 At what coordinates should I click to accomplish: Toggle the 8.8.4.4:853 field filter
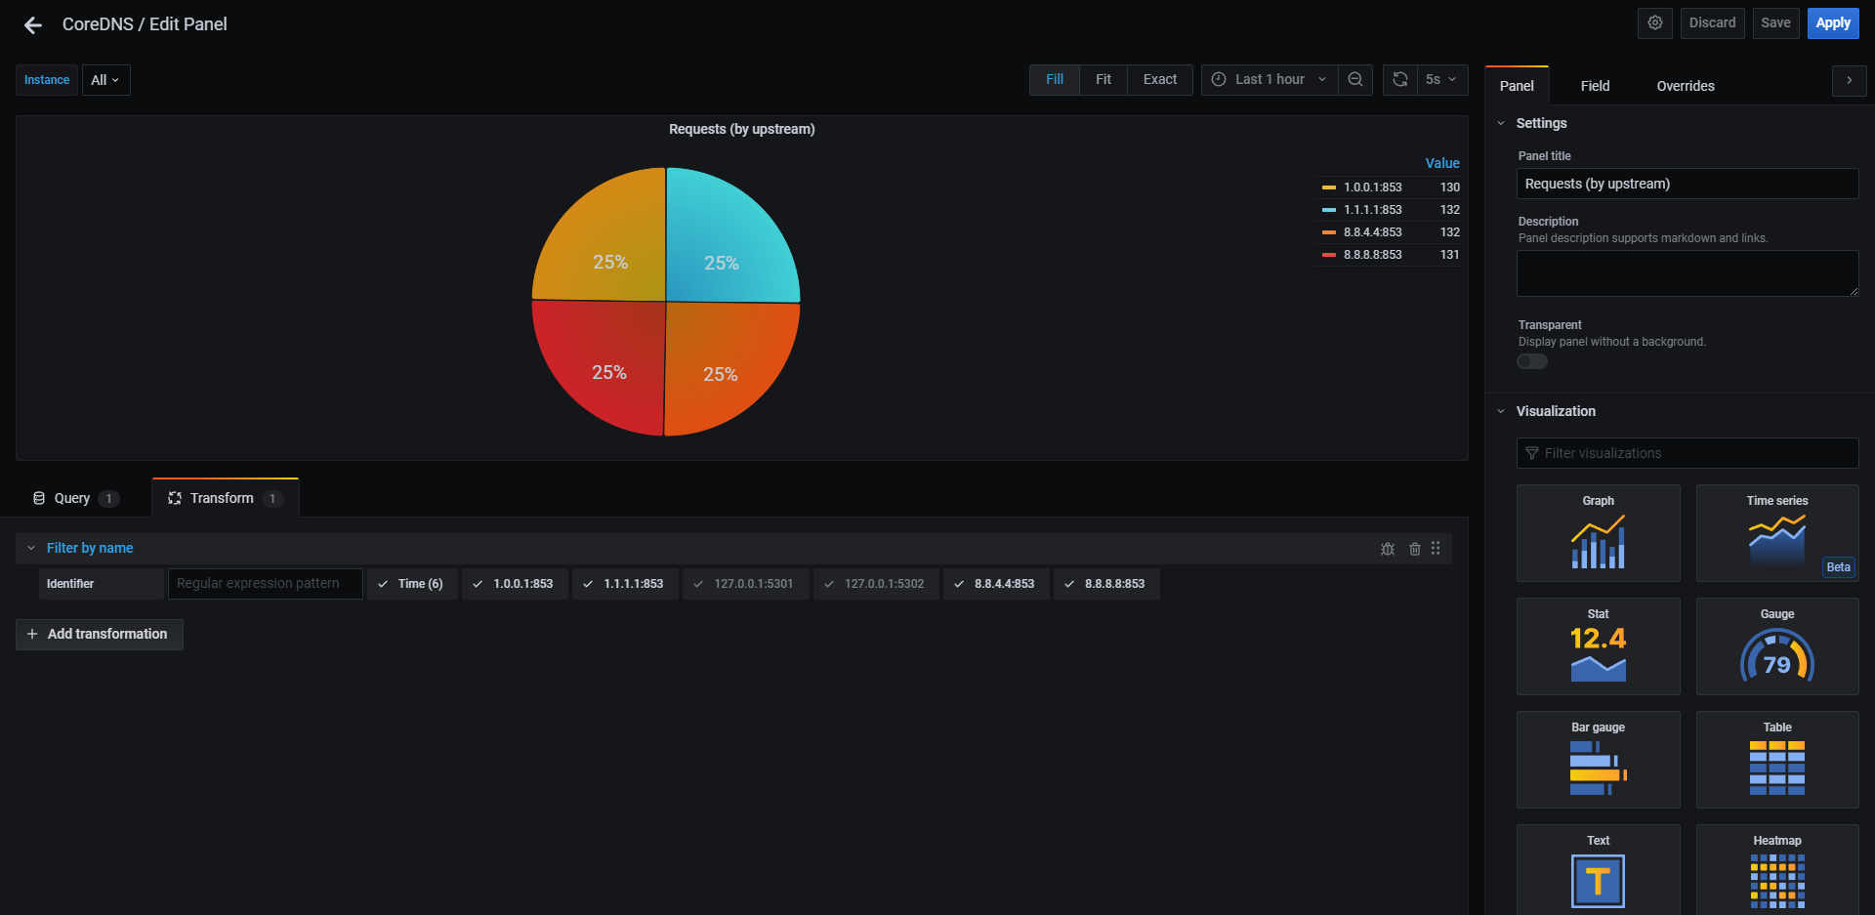click(x=996, y=584)
